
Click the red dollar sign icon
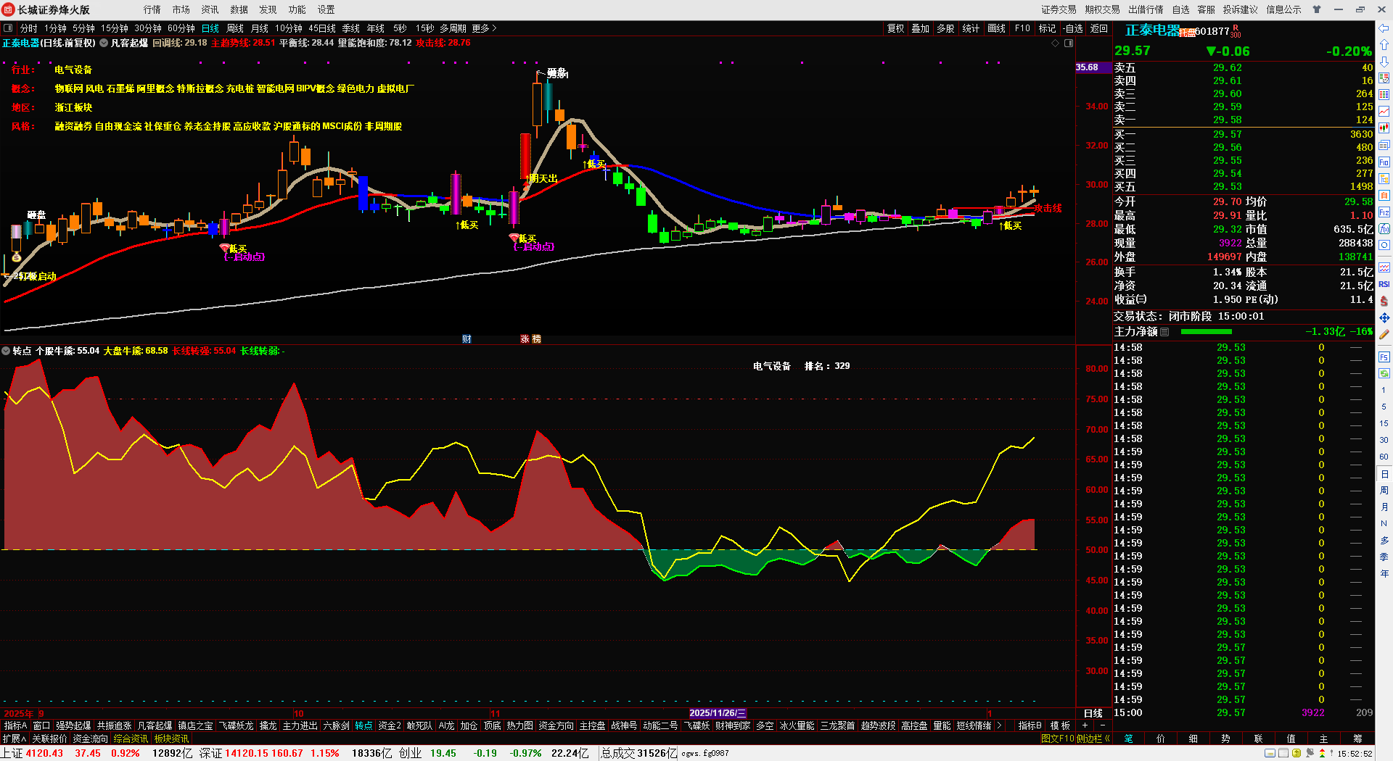pos(1384,301)
